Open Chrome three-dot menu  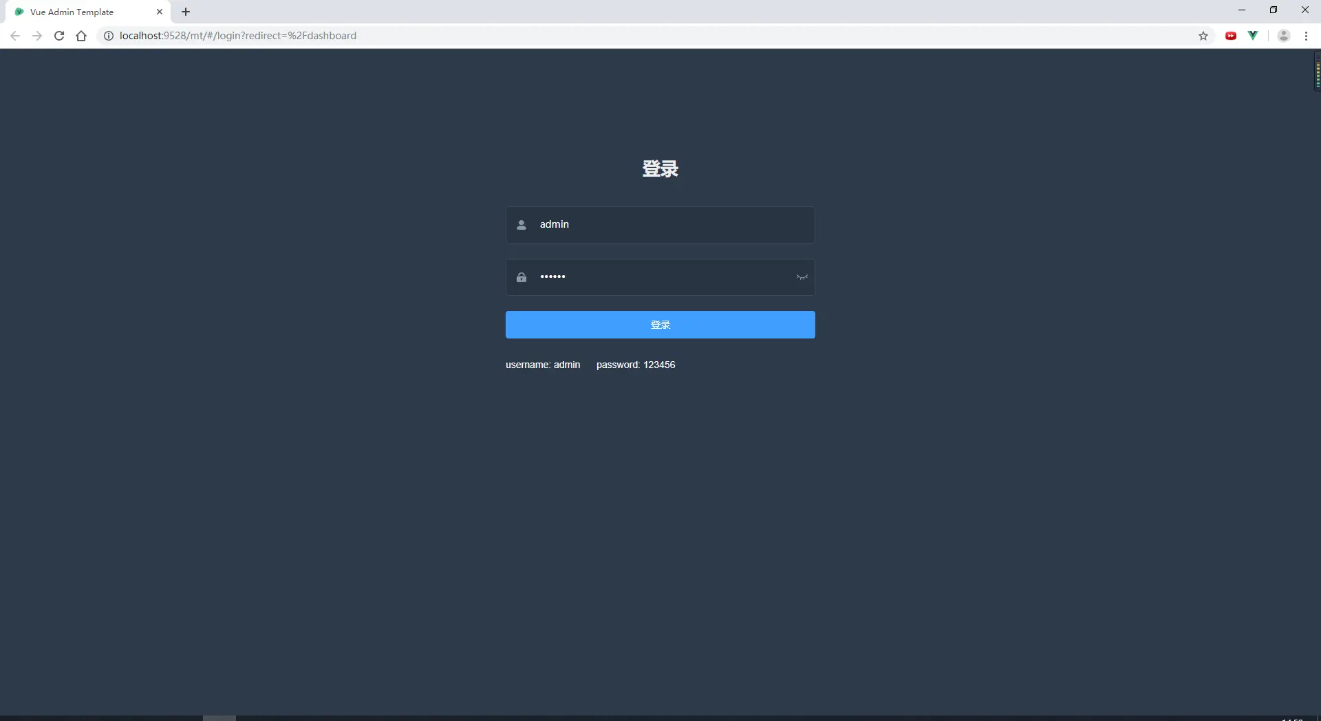pos(1306,36)
